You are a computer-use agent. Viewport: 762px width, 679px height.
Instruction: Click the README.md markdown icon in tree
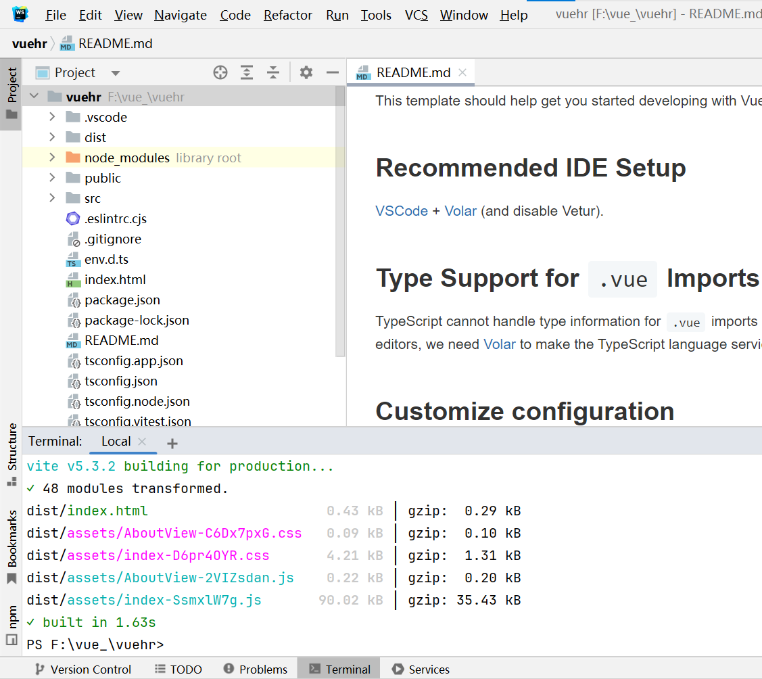click(x=73, y=341)
